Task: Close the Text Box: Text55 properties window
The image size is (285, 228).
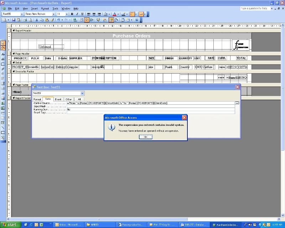Action: coord(237,87)
